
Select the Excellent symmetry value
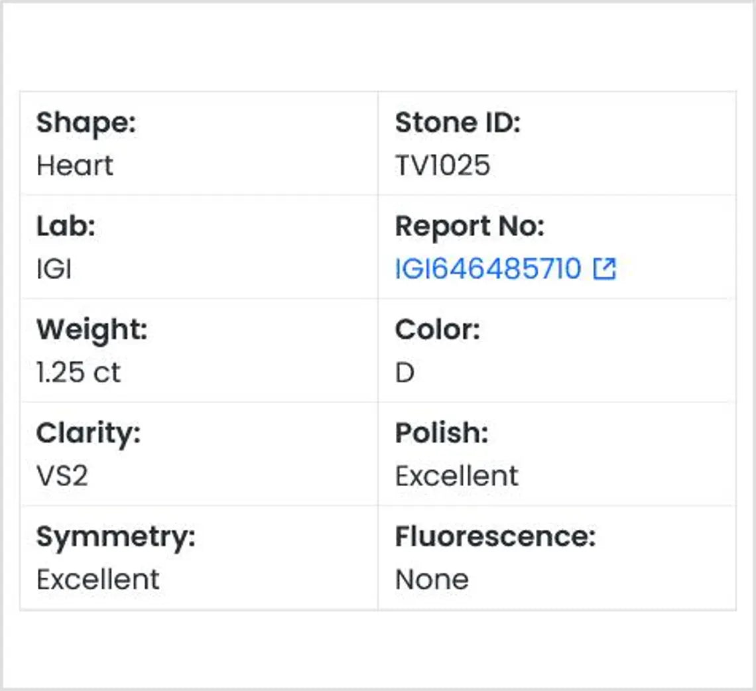pos(98,580)
